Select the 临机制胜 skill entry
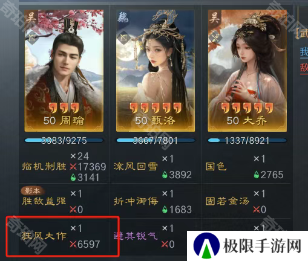This screenshot has width=308, height=261. tap(44, 166)
